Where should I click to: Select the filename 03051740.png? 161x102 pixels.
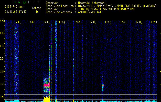14,7
